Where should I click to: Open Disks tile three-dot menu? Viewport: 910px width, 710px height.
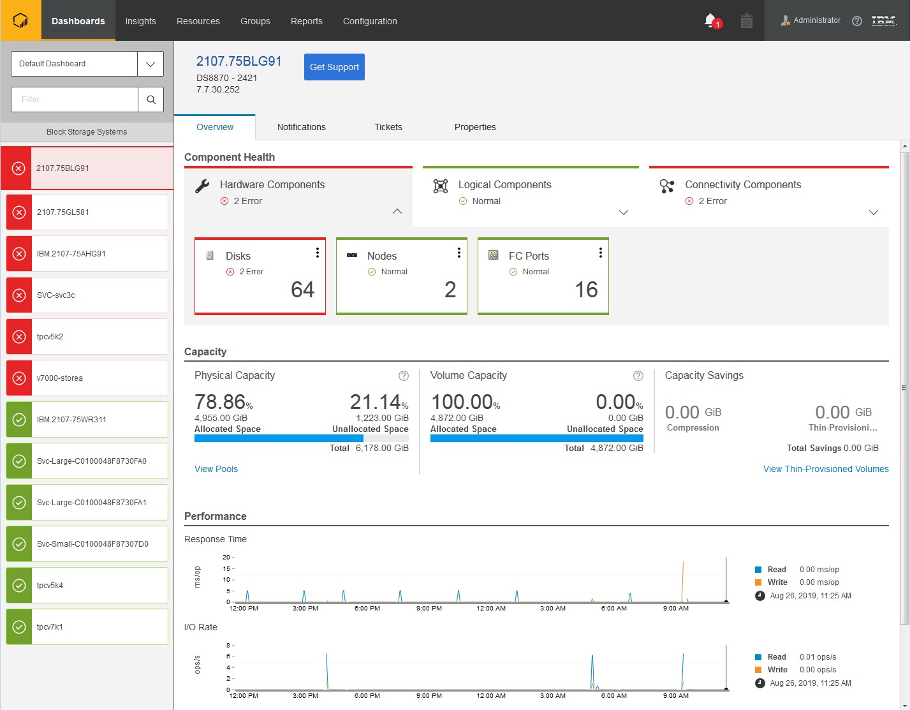[317, 253]
